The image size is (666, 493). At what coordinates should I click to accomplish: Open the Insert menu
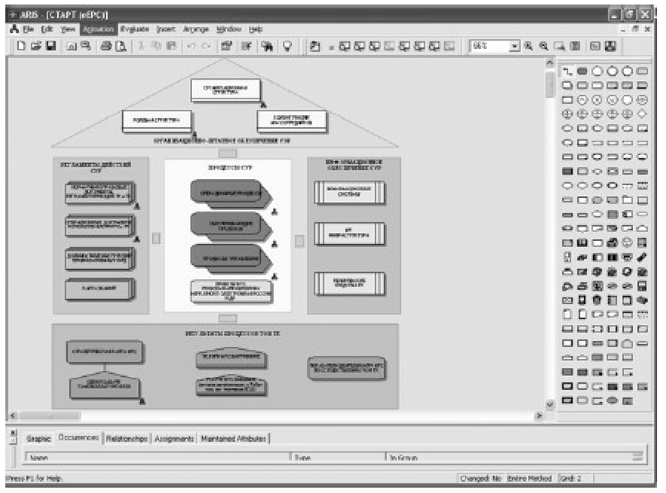(x=166, y=29)
